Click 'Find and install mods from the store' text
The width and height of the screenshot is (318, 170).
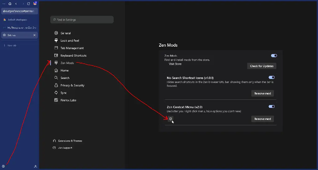(x=187, y=60)
